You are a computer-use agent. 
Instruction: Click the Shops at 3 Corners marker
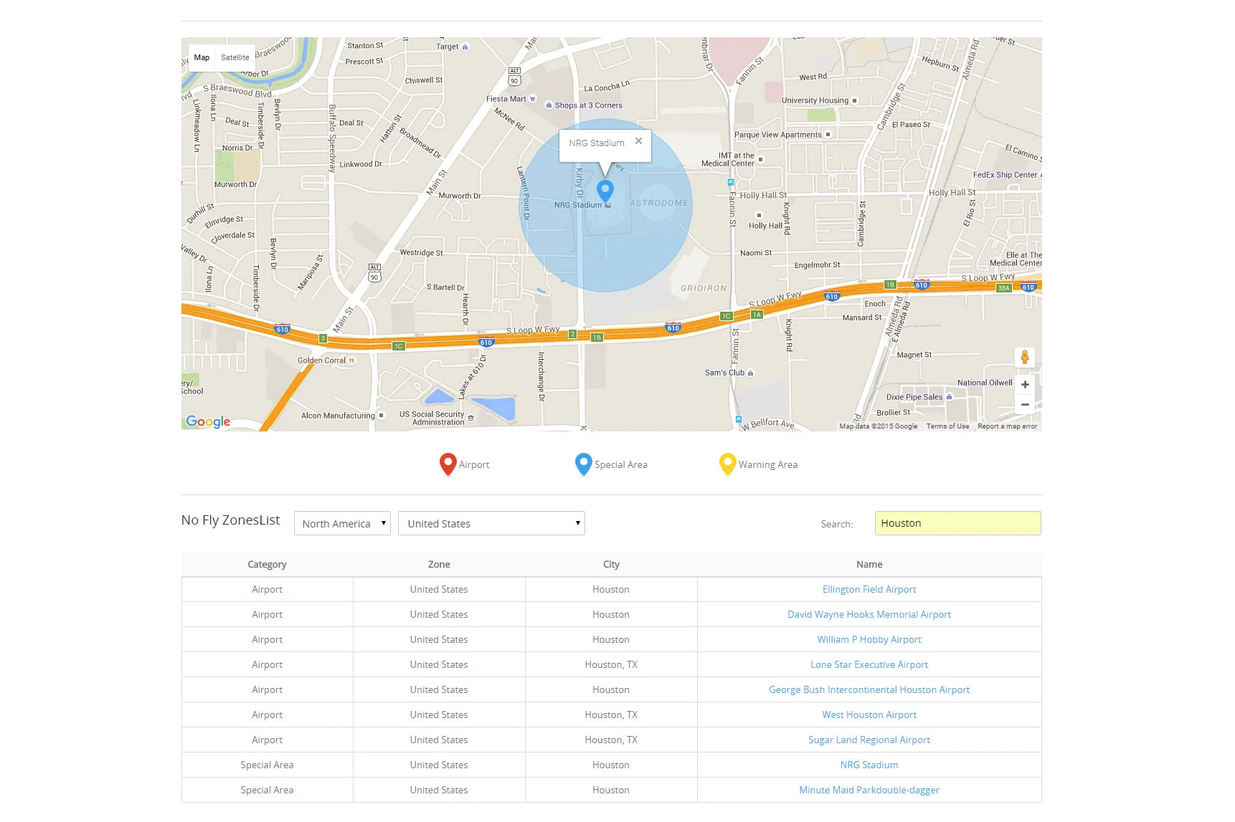(549, 105)
